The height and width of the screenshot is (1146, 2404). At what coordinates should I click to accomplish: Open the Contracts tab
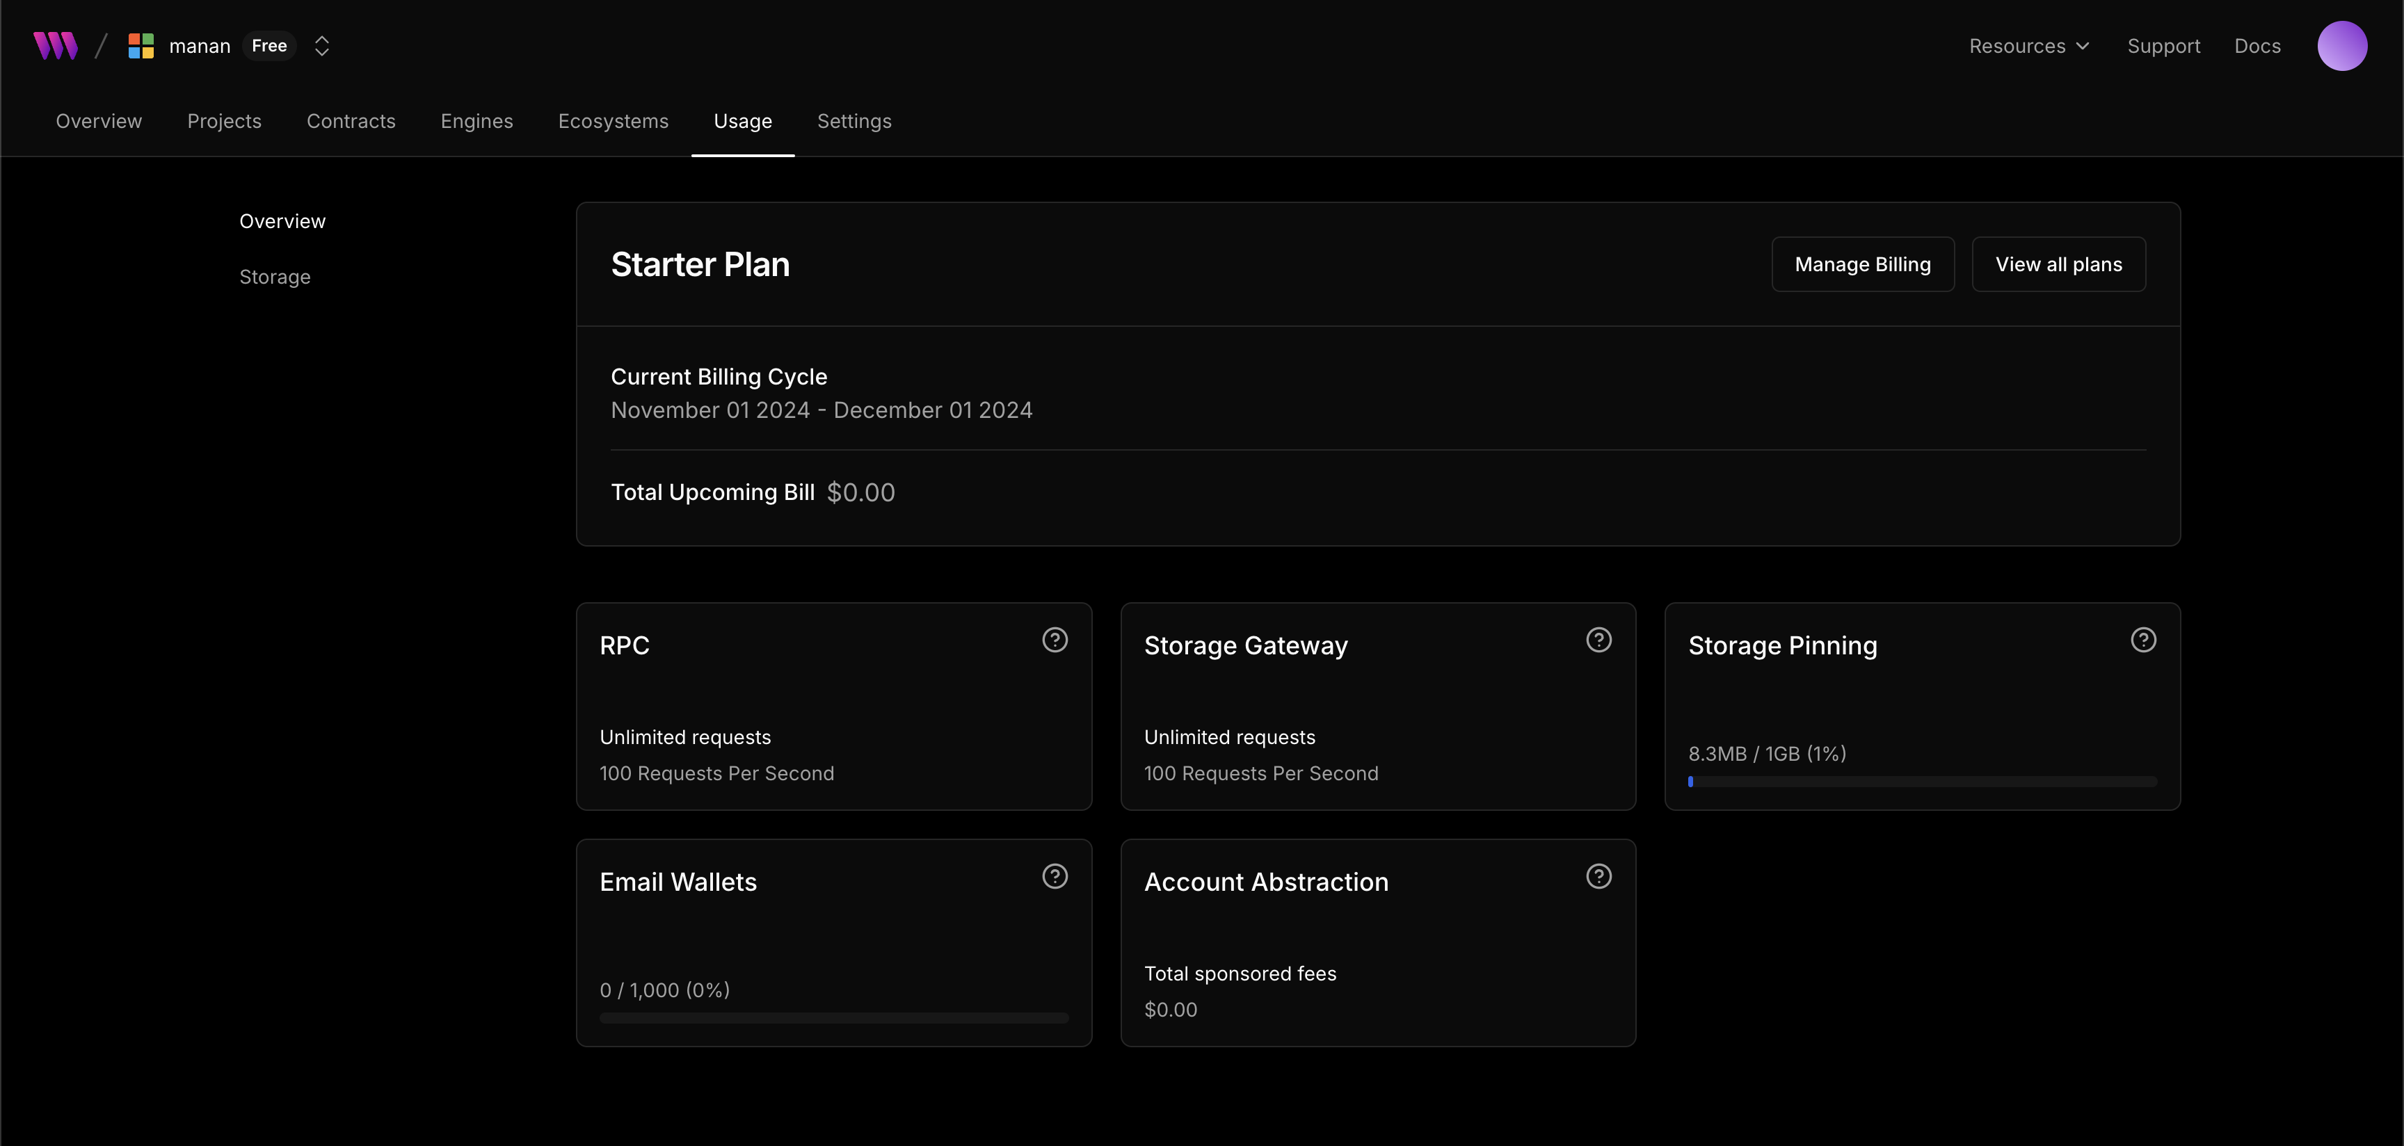click(x=351, y=121)
